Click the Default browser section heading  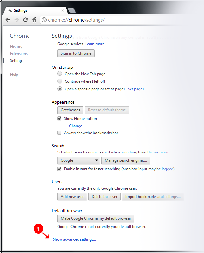(67, 211)
